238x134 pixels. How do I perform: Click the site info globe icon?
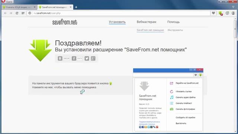[x=30, y=13]
